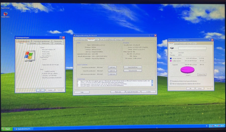
Task: Open Maskinvara tab in Systemegenskaper
Action: tap(45, 43)
